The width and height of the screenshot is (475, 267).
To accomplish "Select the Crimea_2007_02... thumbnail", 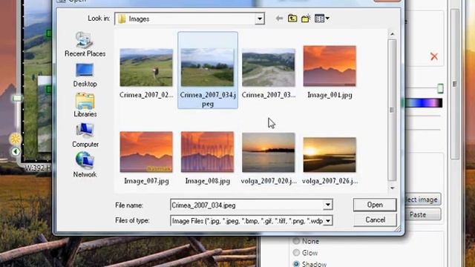I will [x=146, y=67].
